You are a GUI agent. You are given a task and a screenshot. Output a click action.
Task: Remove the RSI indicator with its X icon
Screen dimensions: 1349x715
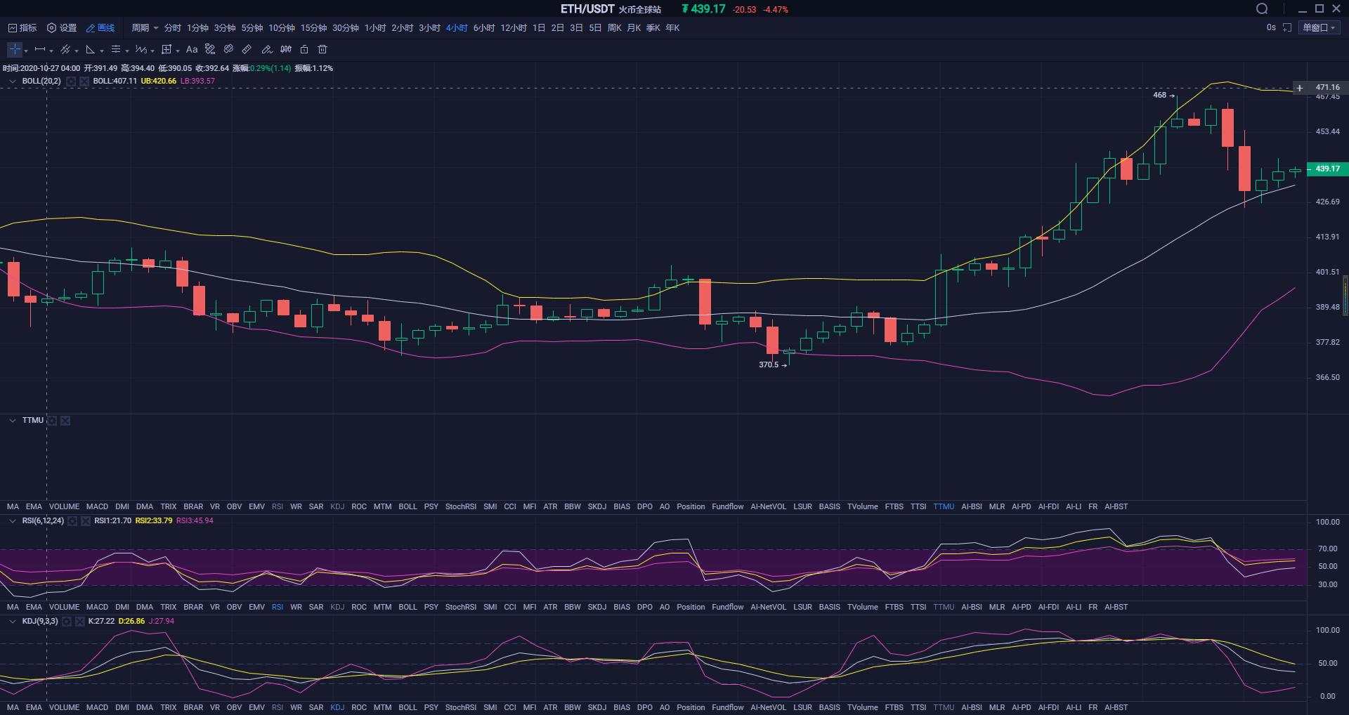click(86, 521)
